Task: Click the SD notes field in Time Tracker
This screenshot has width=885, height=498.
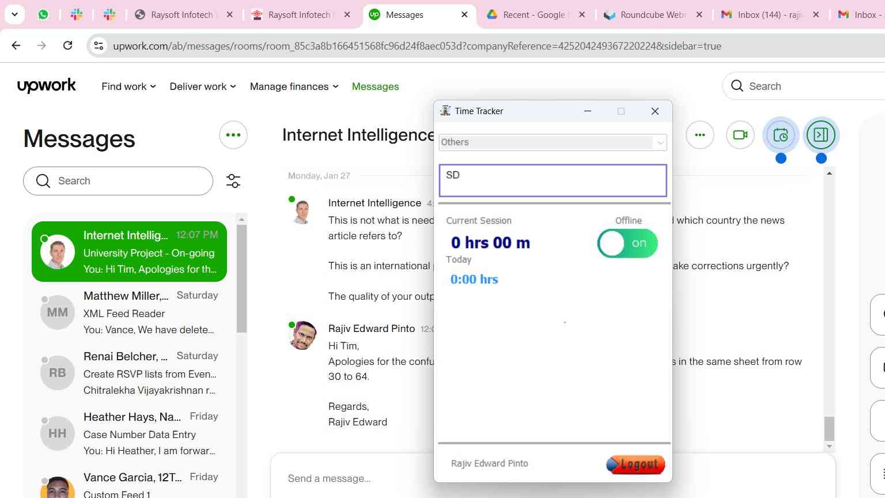Action: 553,180
